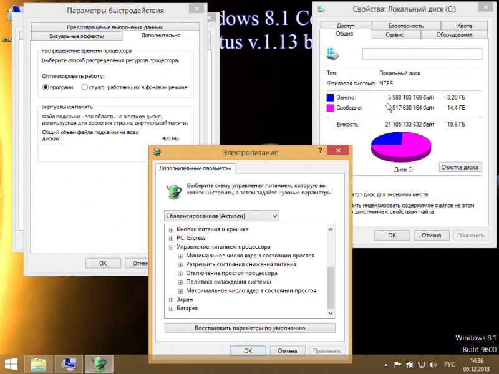Screen dimensions: 499x374
Task: Switch to the 'Оборудование' tab
Action: (x=455, y=35)
